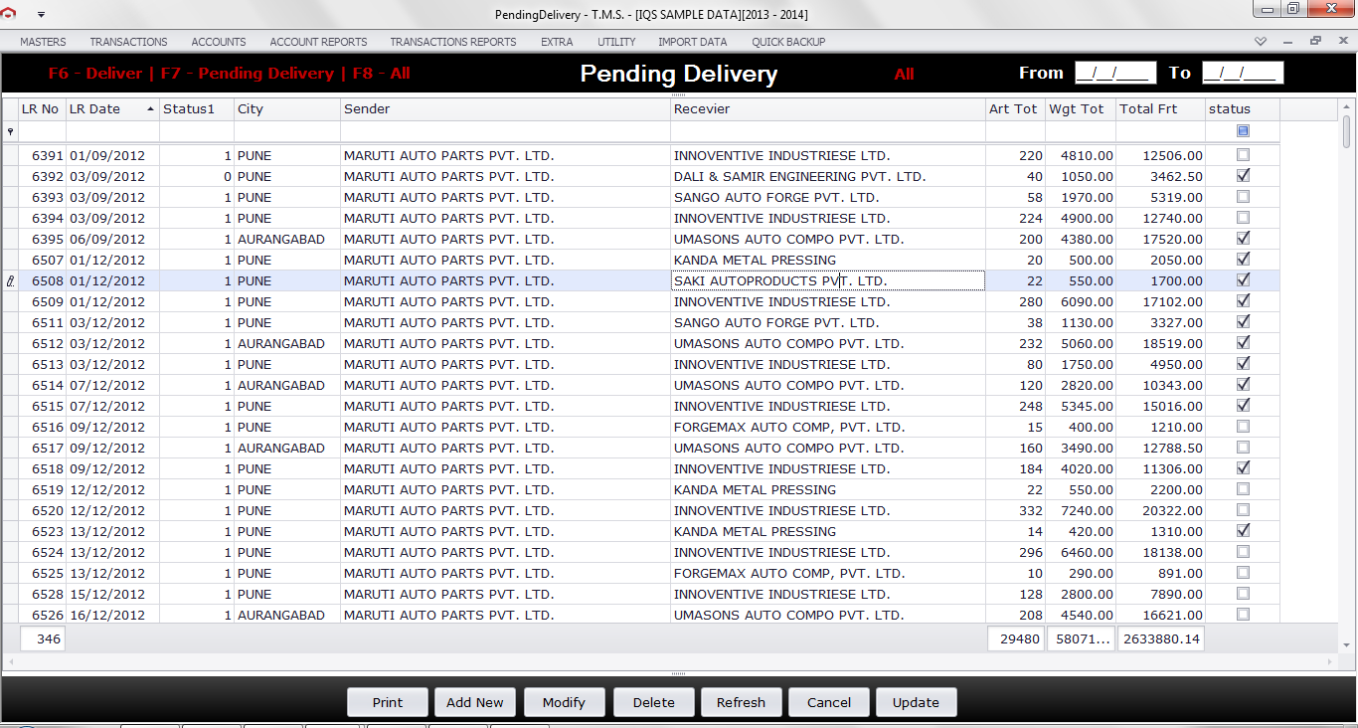Screen dimensions: 1358x728
Task: Open the ACCOUNT REPORTS menu
Action: point(318,42)
